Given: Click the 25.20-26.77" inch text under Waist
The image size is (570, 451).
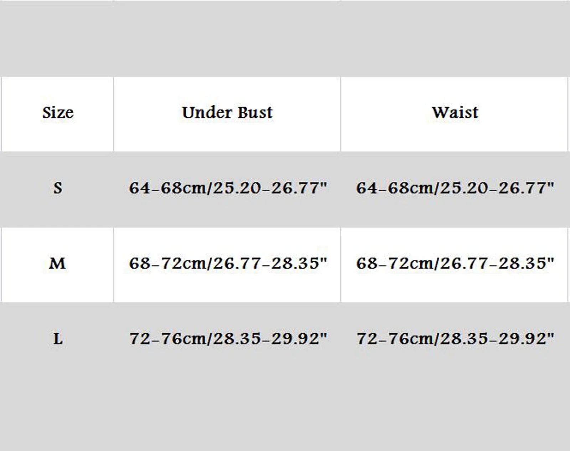Looking at the screenshot, I should pyautogui.click(x=497, y=188).
